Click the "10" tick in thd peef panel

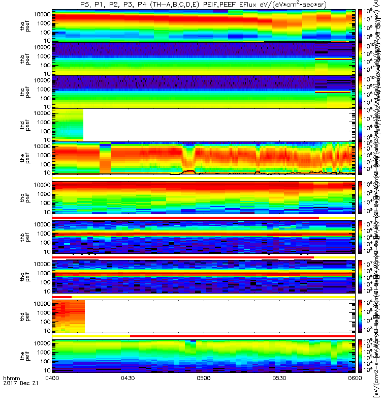47,140
